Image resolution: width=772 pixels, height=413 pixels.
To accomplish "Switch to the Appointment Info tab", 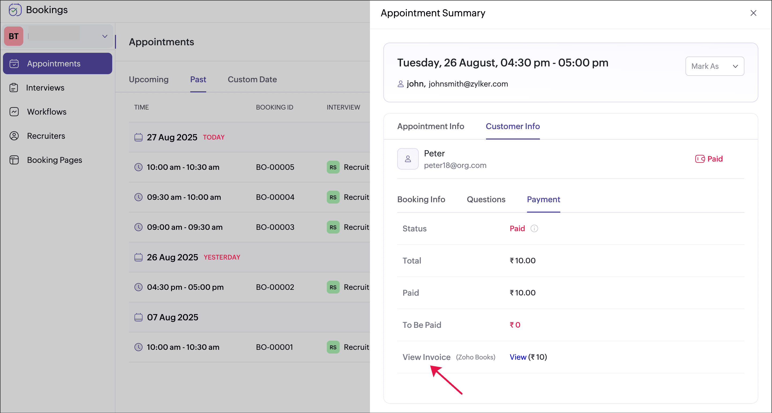I will [x=430, y=126].
